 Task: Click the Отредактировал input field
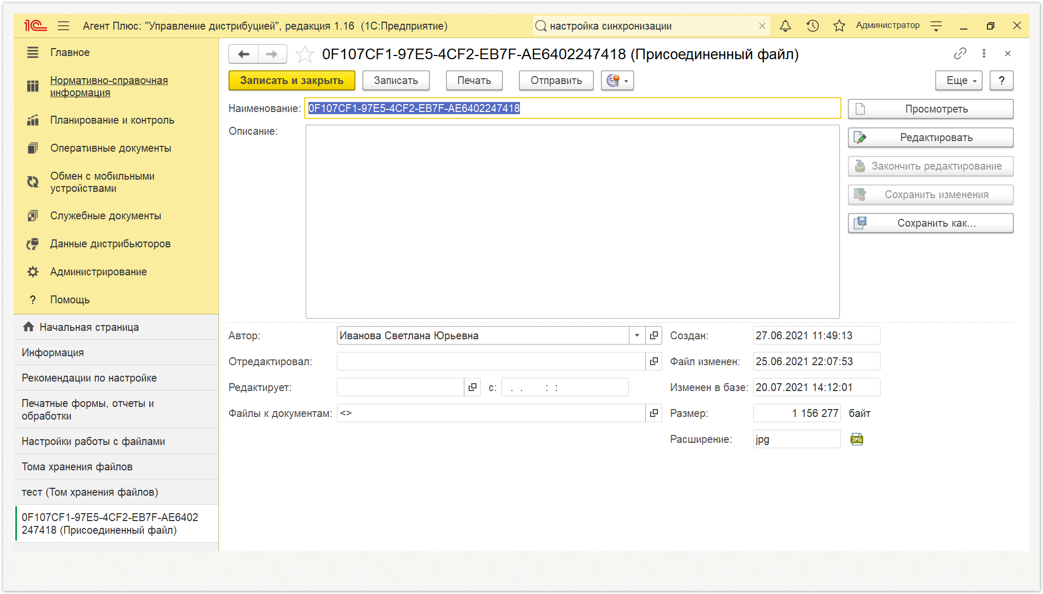point(491,361)
